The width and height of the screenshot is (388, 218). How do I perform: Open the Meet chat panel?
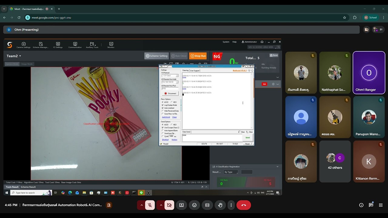point(371,205)
